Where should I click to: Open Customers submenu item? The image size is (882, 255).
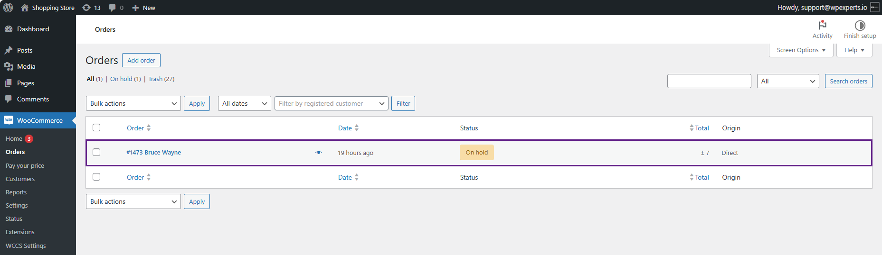pos(20,179)
